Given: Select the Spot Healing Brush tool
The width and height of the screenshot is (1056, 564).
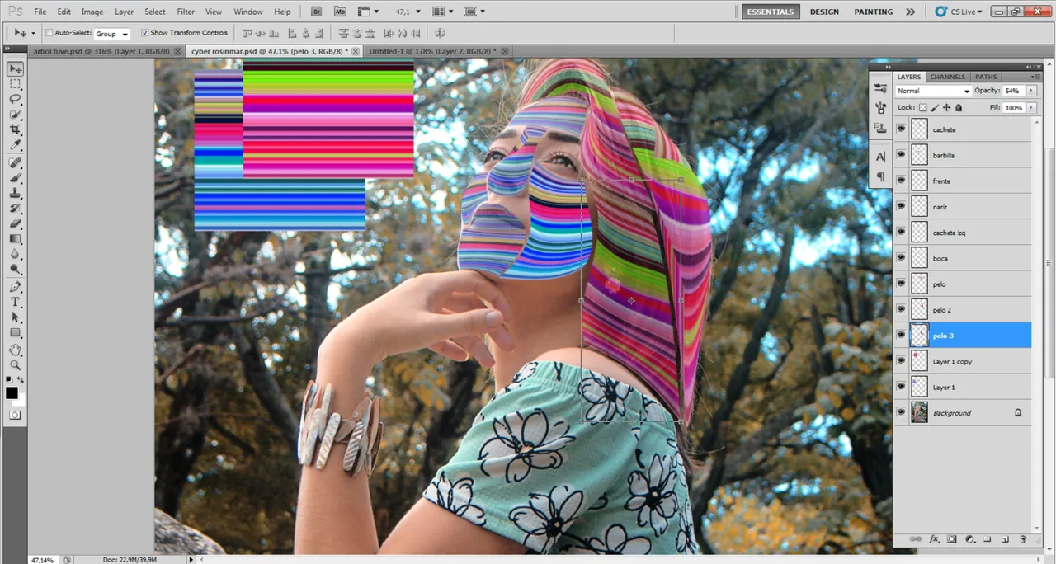Looking at the screenshot, I should tap(15, 162).
